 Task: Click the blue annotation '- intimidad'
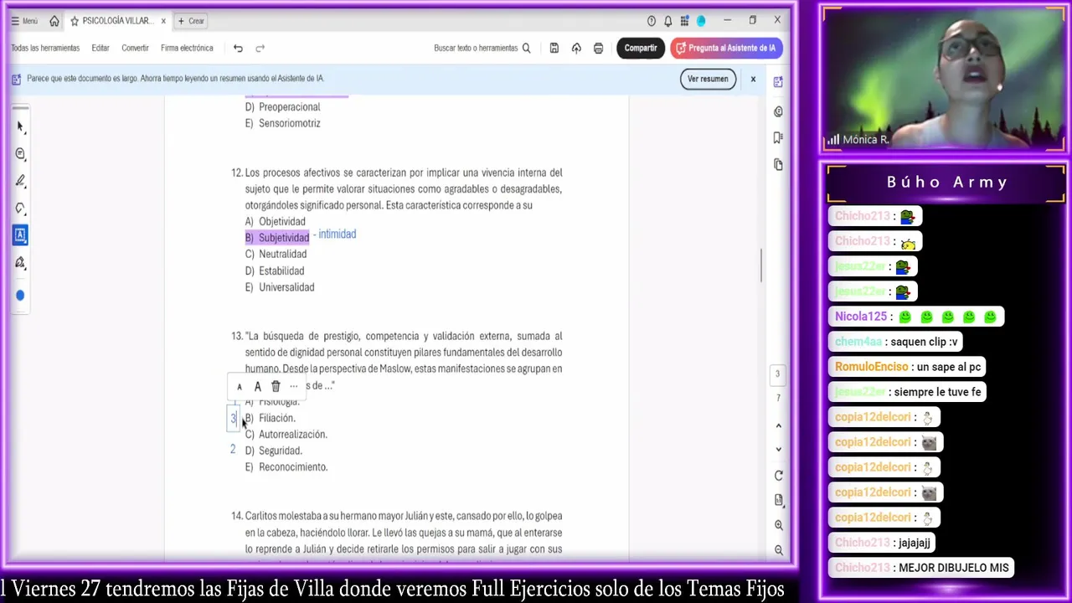click(335, 234)
